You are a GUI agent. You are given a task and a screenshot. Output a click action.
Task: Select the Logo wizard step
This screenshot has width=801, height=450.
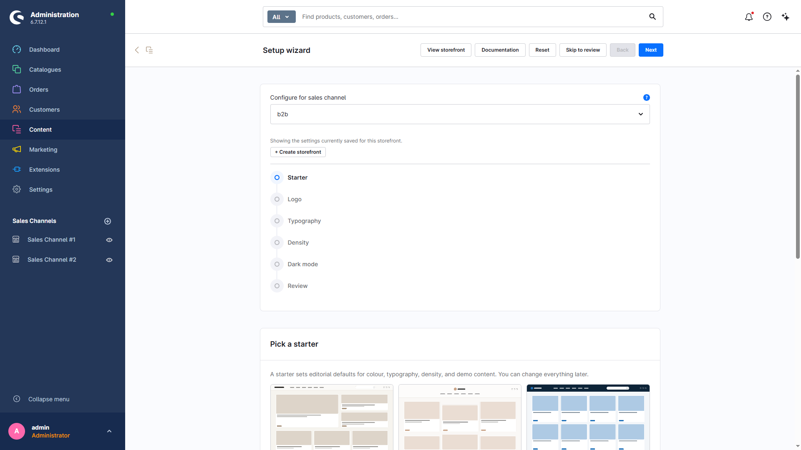286,199
